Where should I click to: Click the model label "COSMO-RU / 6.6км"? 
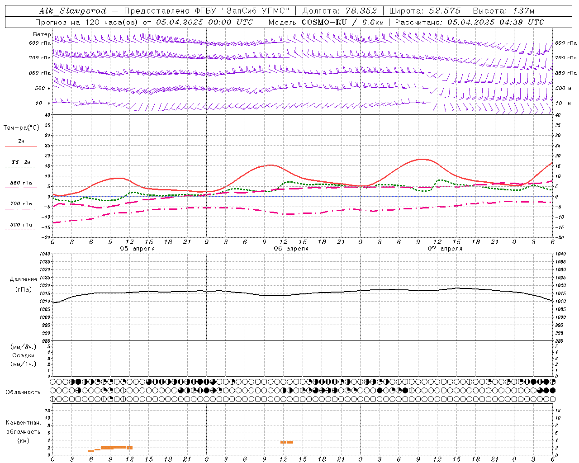(x=342, y=22)
